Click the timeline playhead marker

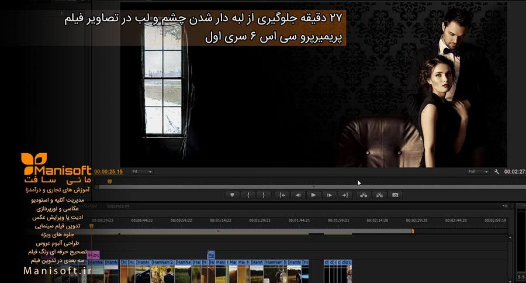[91, 226]
